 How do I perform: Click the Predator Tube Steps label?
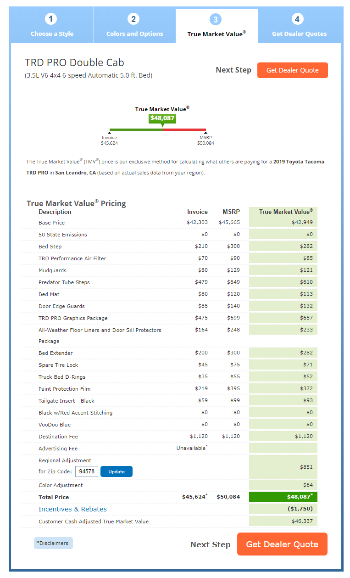[64, 282]
